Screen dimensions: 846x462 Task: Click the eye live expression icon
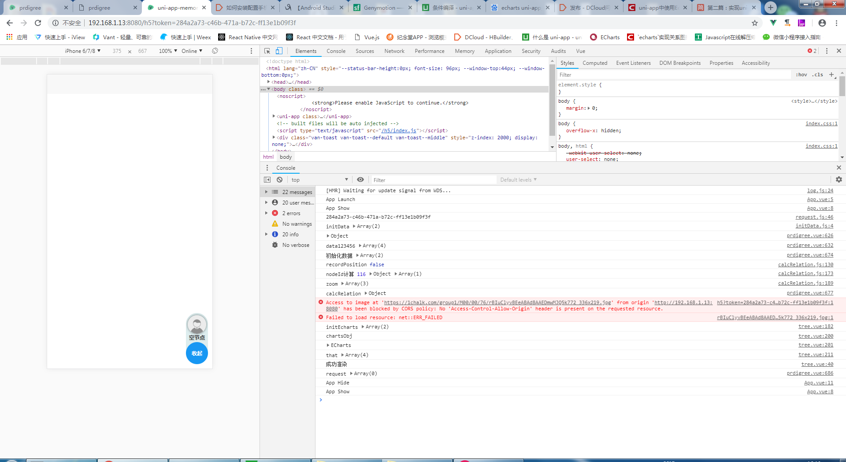(360, 180)
